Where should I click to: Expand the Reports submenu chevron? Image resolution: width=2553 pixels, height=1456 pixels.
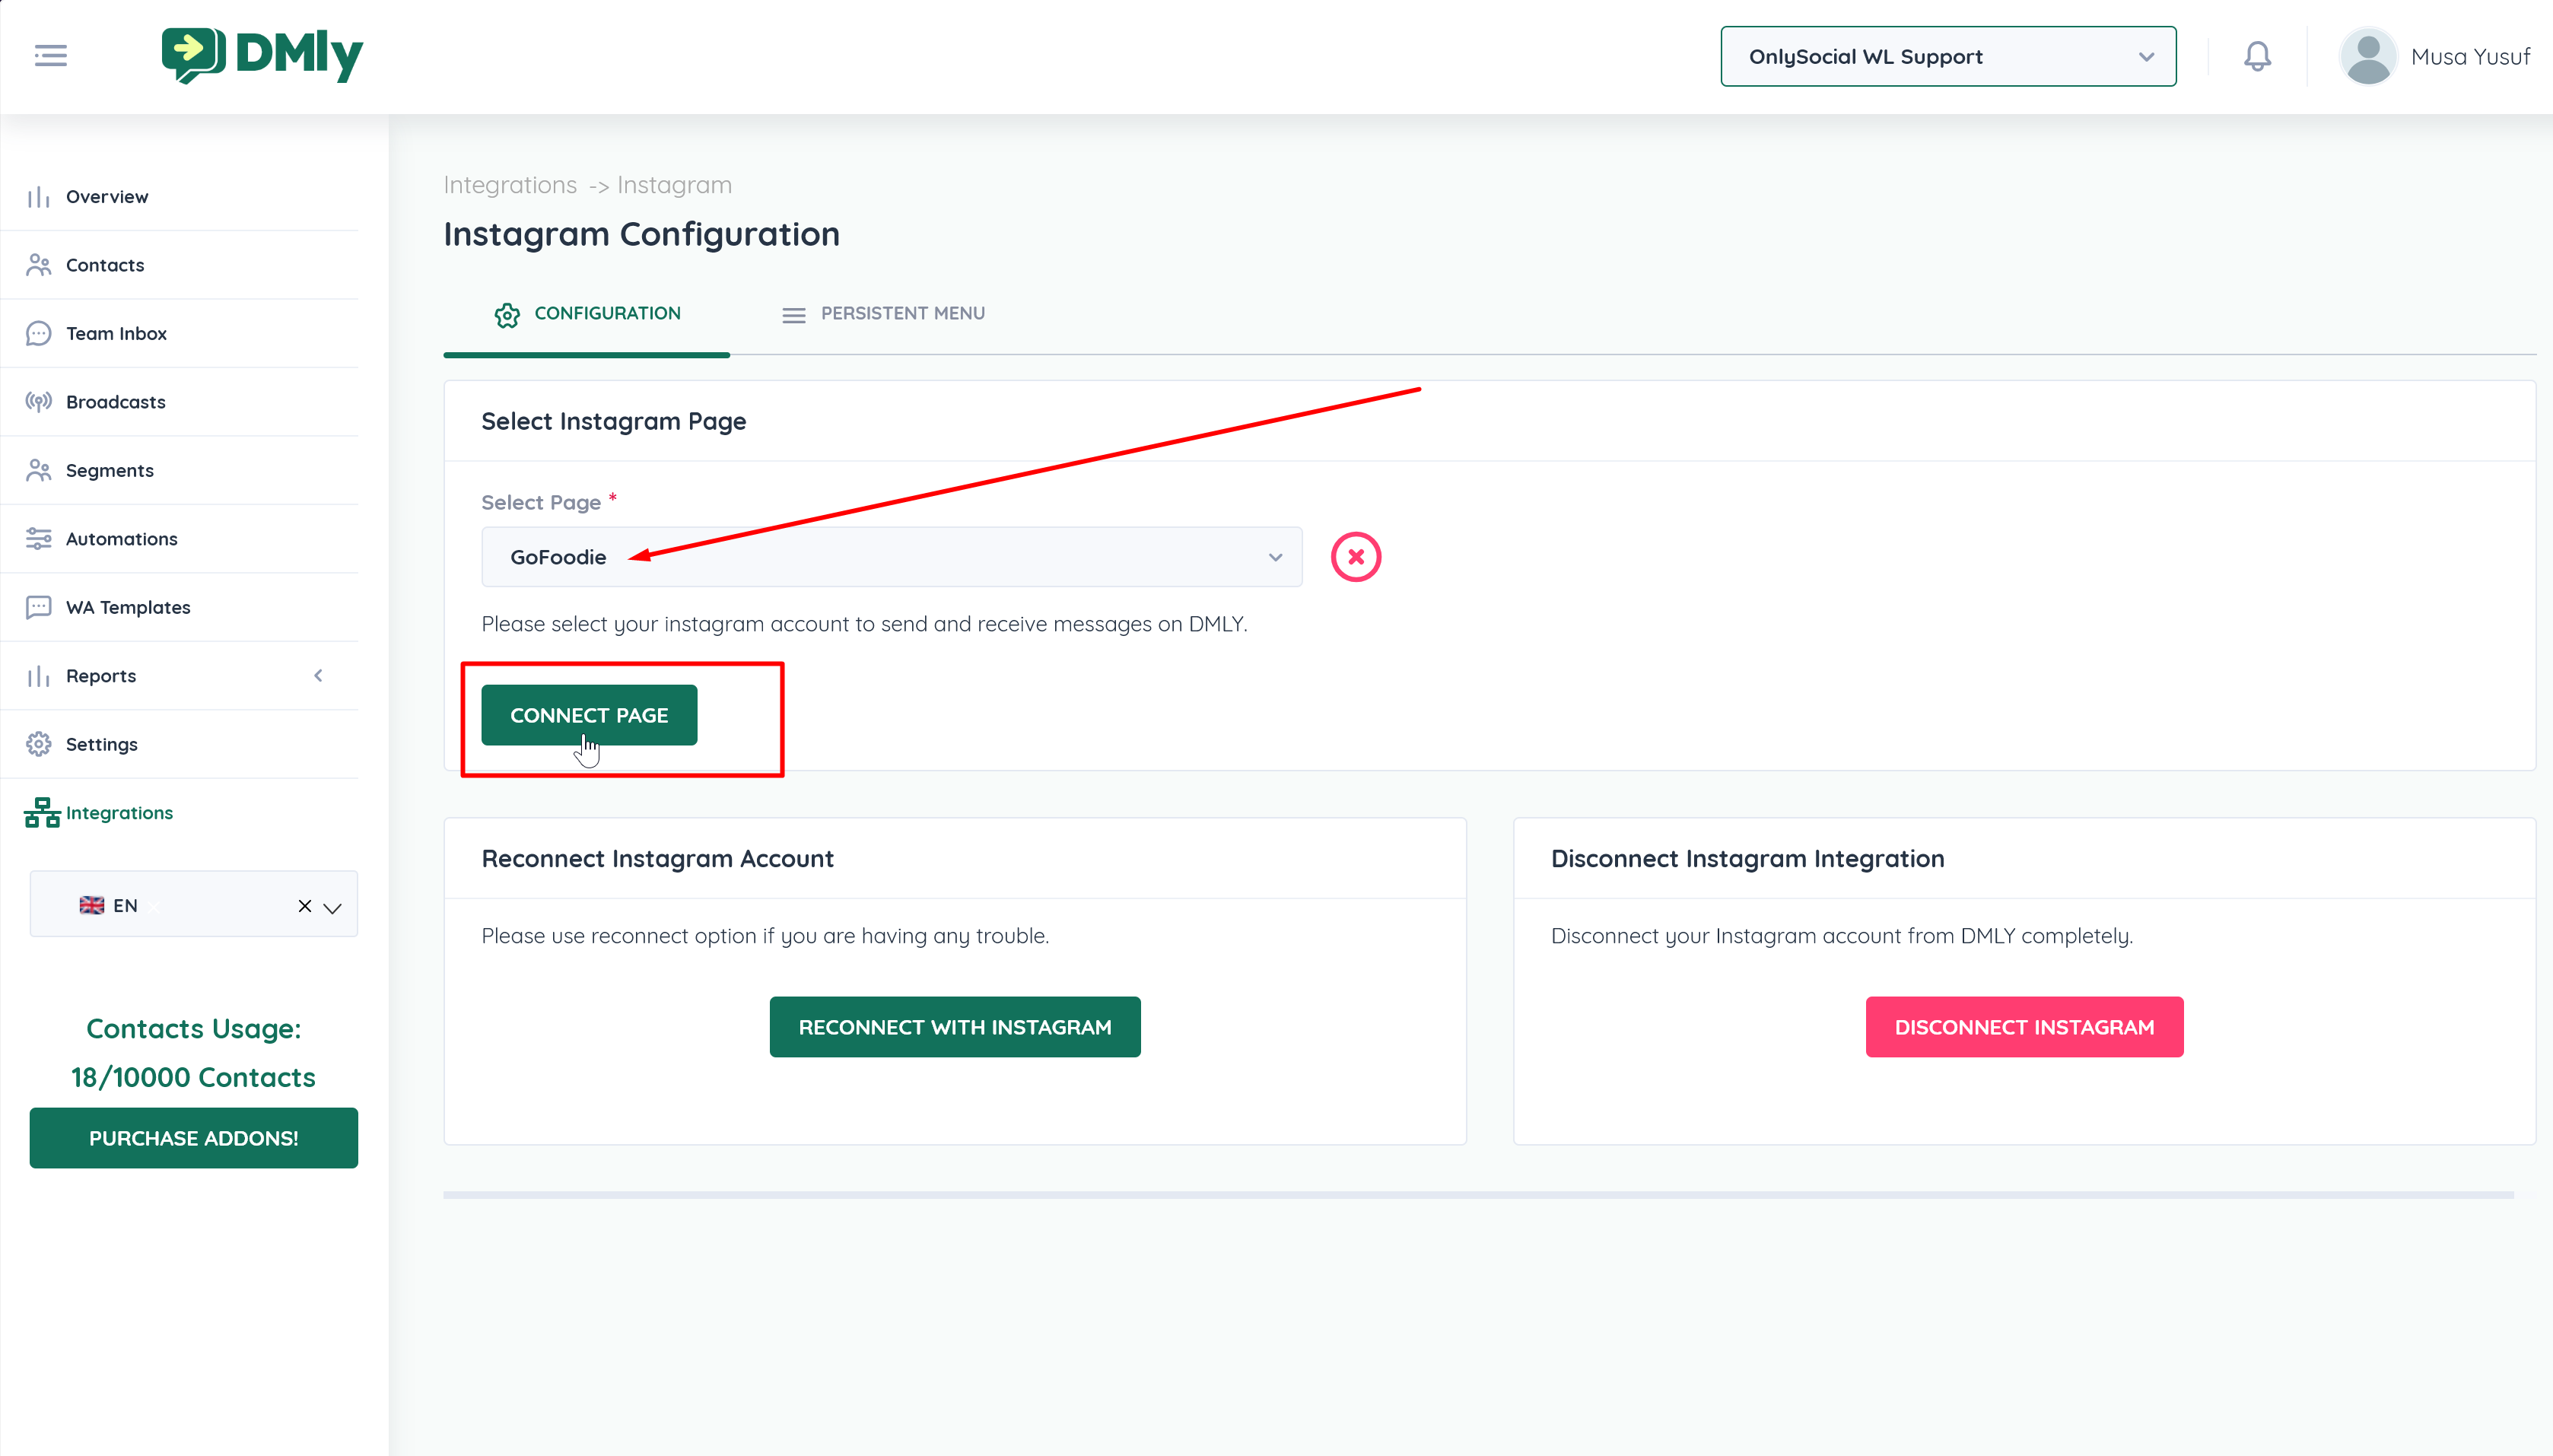(x=318, y=676)
